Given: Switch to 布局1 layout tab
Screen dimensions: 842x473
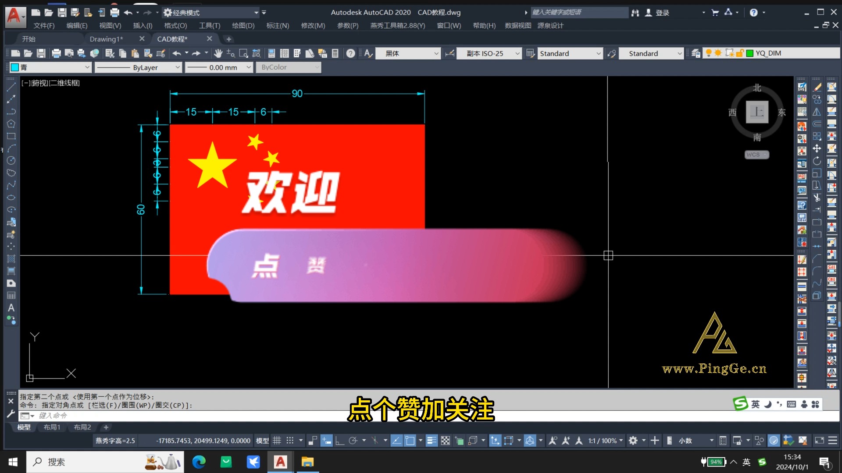Looking at the screenshot, I should click(x=52, y=427).
